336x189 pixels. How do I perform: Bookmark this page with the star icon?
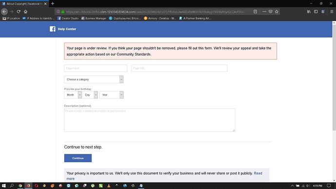pyautogui.click(x=277, y=12)
